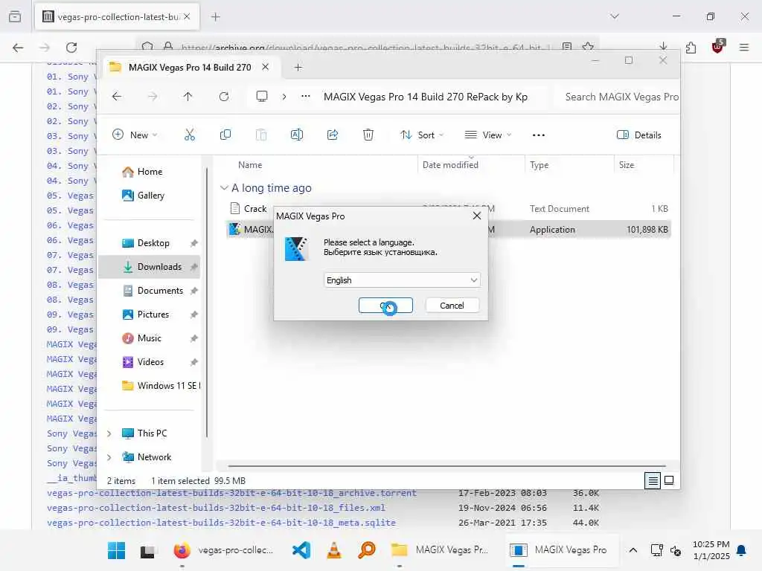This screenshot has height=571, width=762.
Task: Open Firefox list all tabs chevron
Action: [615, 16]
